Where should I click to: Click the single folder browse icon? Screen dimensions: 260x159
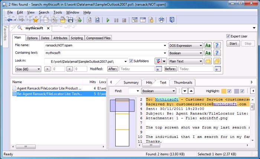(x=208, y=61)
